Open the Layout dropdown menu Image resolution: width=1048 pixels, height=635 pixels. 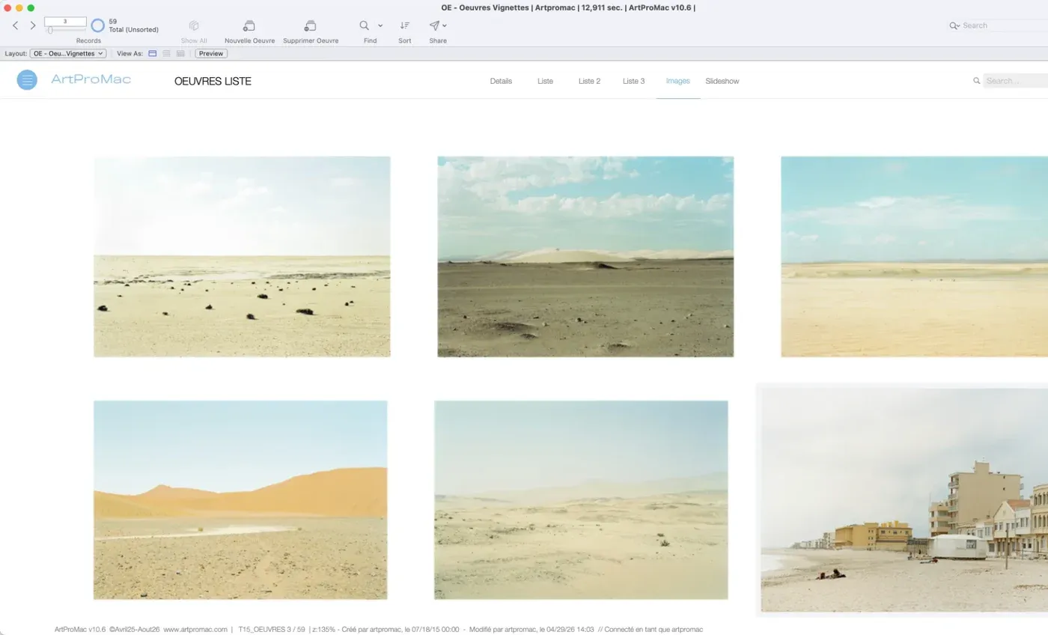(x=68, y=53)
